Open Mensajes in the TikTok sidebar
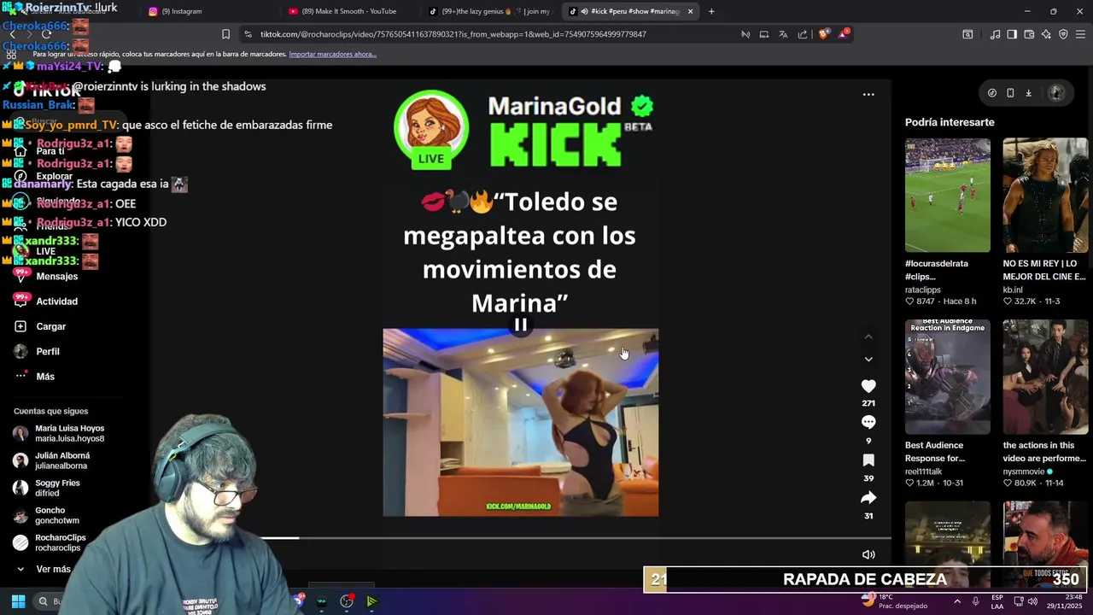This screenshot has height=615, width=1093. point(56,276)
